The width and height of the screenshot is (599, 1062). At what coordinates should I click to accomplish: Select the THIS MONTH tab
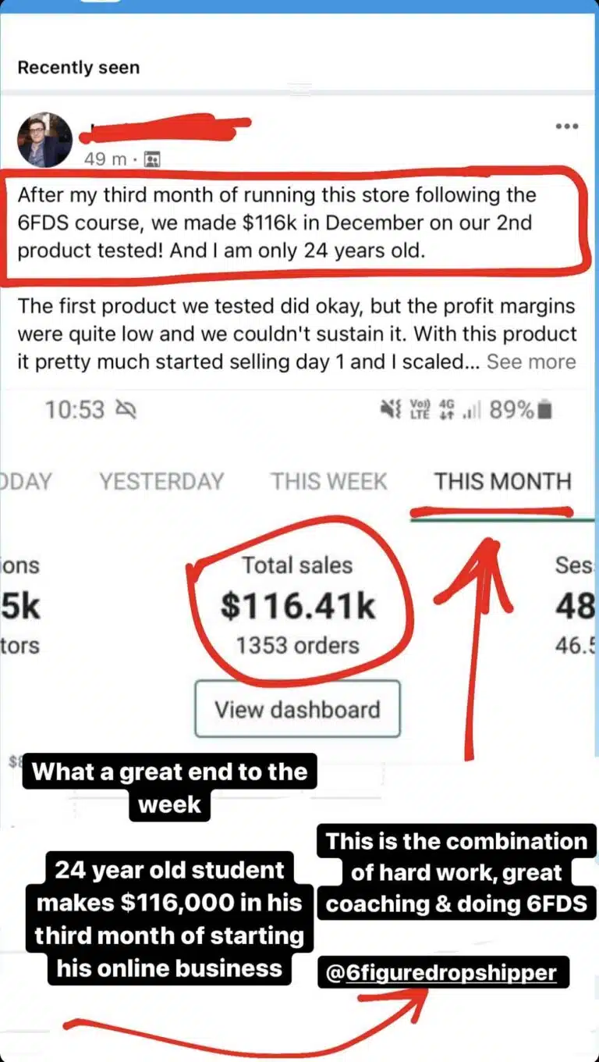(502, 481)
